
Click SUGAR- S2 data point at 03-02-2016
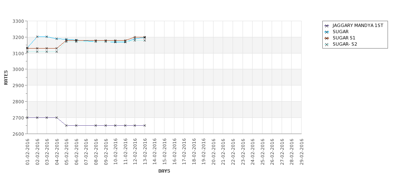tap(47, 52)
